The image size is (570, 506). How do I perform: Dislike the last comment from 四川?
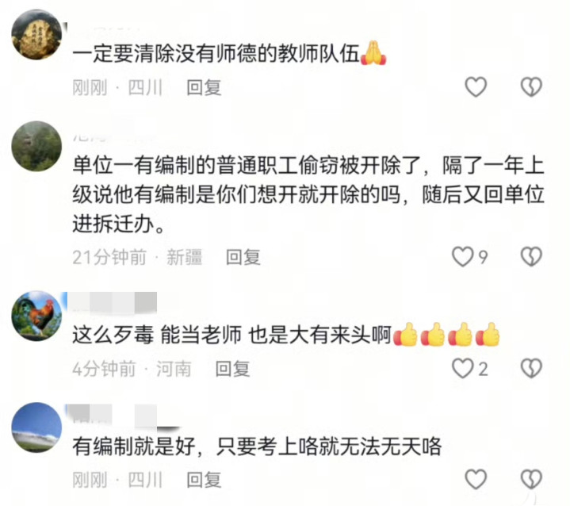pos(531,479)
